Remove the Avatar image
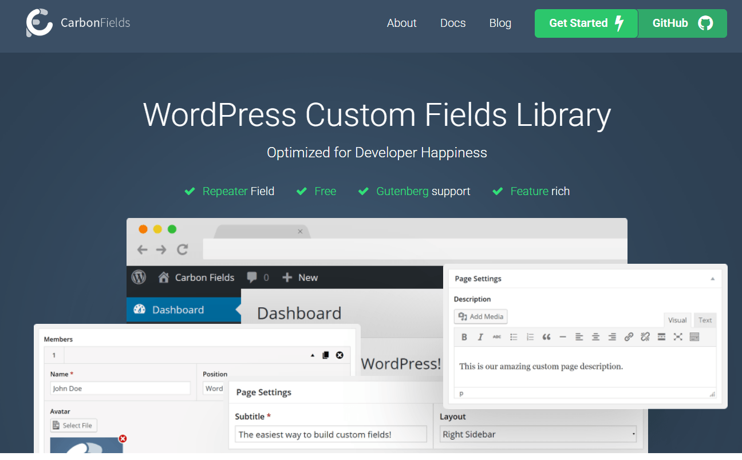This screenshot has width=742, height=460. click(123, 439)
